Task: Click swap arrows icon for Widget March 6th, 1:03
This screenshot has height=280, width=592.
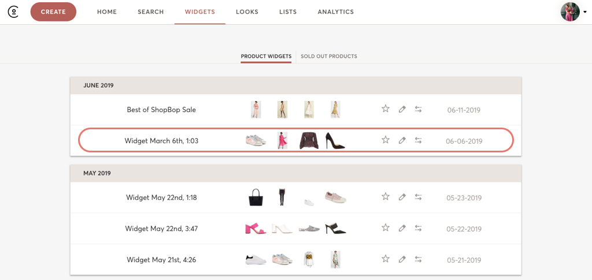Action: pyautogui.click(x=418, y=140)
